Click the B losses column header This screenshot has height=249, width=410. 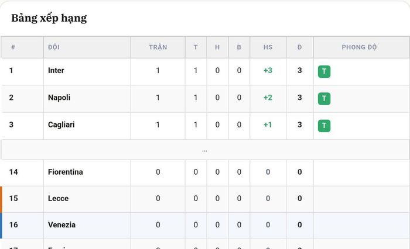(239, 47)
